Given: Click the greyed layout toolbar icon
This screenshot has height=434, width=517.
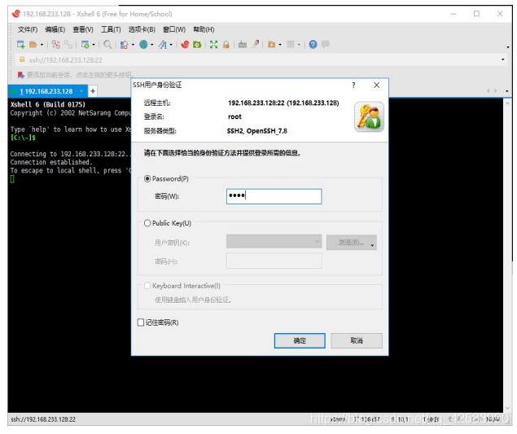Looking at the screenshot, I should pos(291,45).
